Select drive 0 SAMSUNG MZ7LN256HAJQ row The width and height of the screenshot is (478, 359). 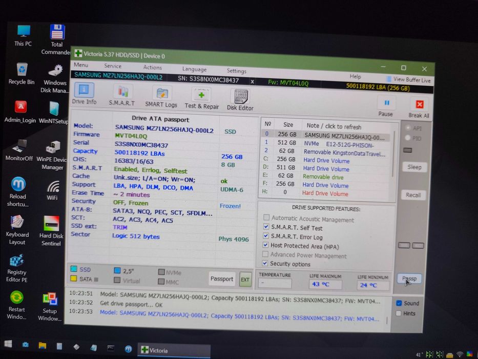click(325, 135)
